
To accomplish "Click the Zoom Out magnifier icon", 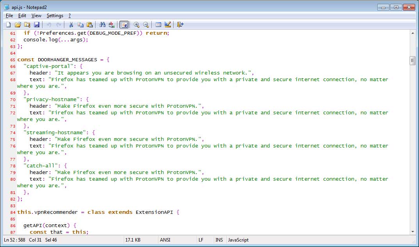I will (x=146, y=25).
